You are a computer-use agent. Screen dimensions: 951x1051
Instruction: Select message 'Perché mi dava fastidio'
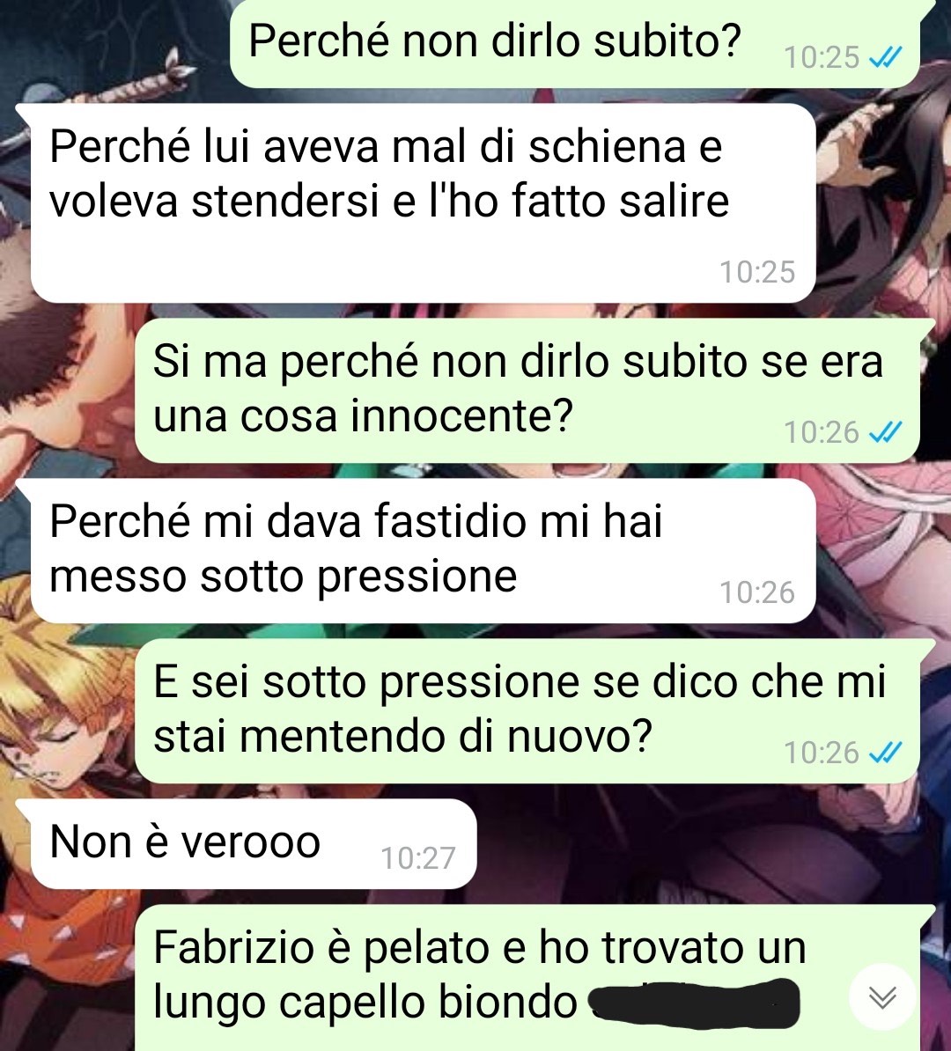pyautogui.click(x=424, y=550)
